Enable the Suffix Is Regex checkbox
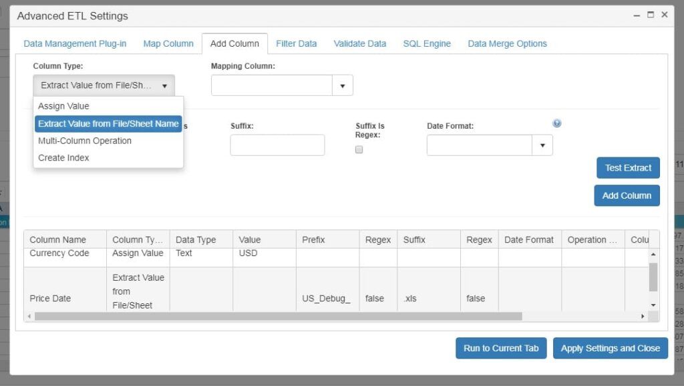Image resolution: width=684 pixels, height=386 pixels. point(359,150)
